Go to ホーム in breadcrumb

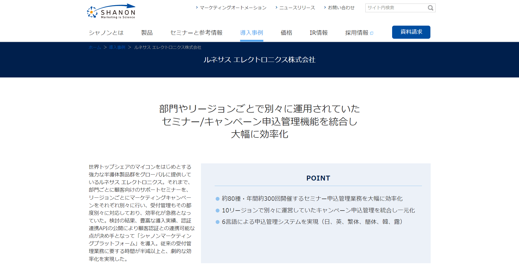tap(95, 47)
